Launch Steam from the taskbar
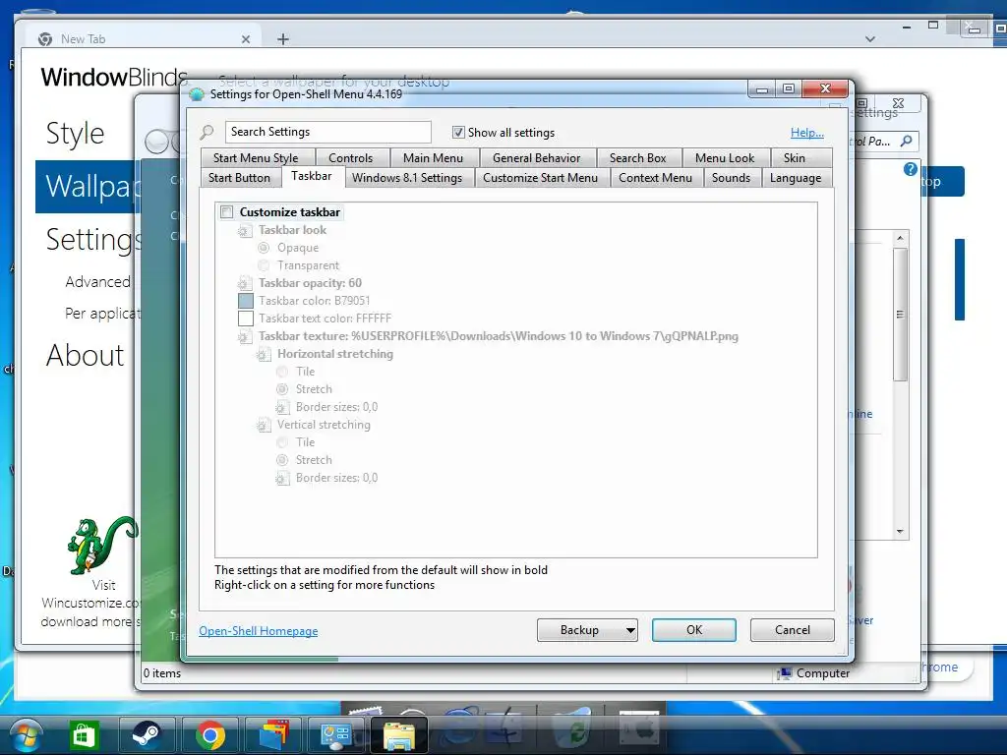 point(147,735)
